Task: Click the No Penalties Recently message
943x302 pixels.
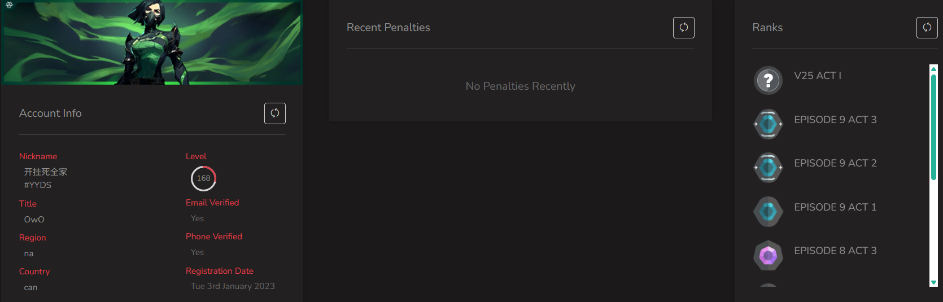Action: 521,86
